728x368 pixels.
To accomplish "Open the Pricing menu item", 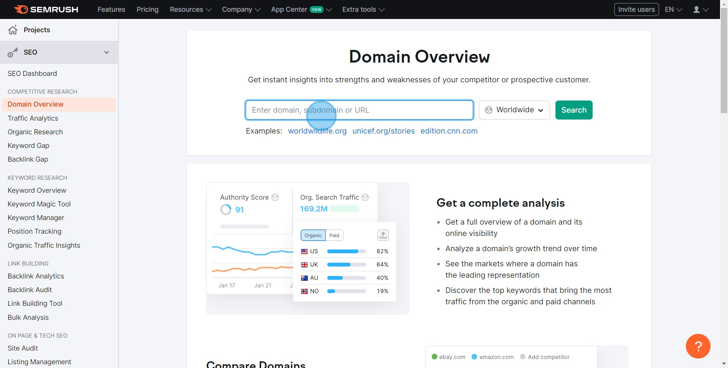I will (x=147, y=9).
